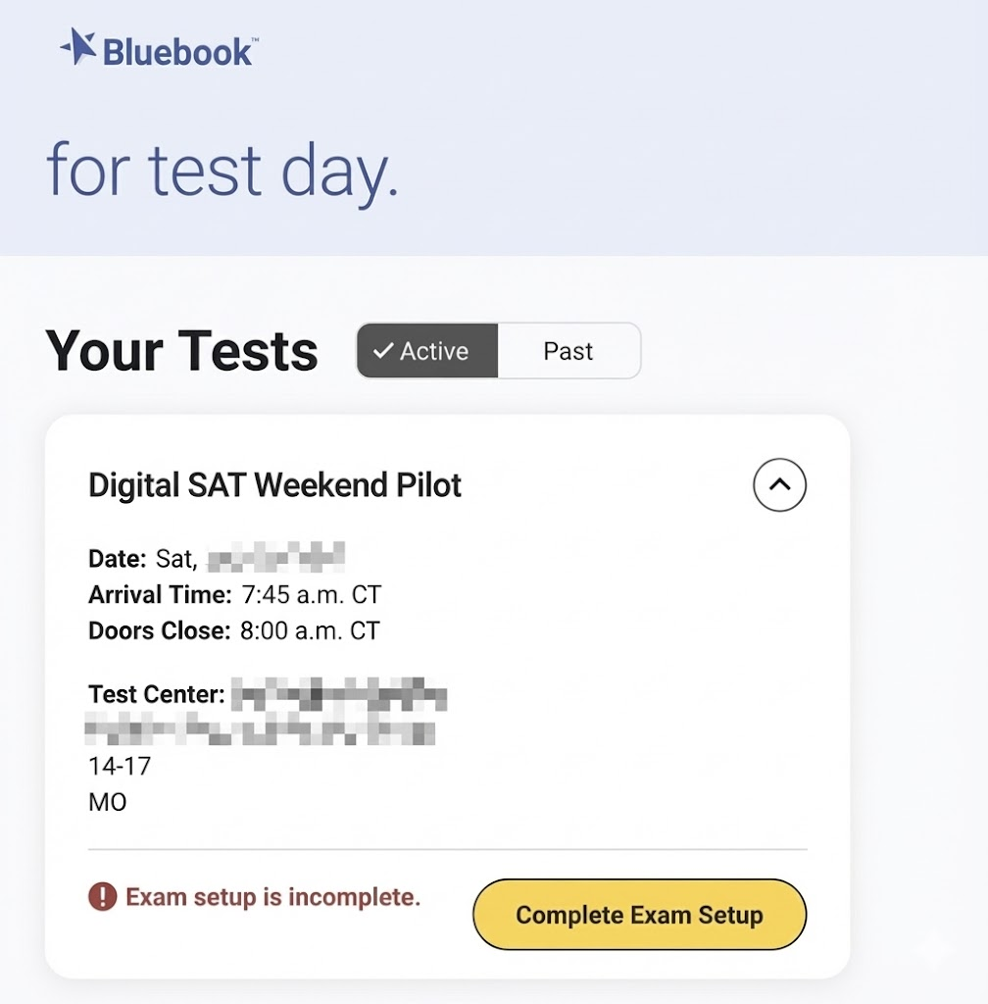Collapse the Digital SAT Weekend Pilot card
Image resolution: width=988 pixels, height=1004 pixels.
coord(779,485)
